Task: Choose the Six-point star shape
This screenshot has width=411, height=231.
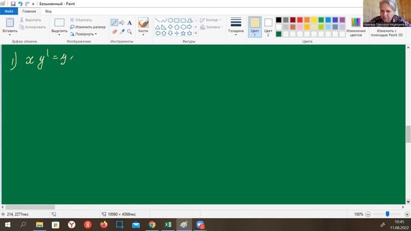Action: [x=189, y=33]
